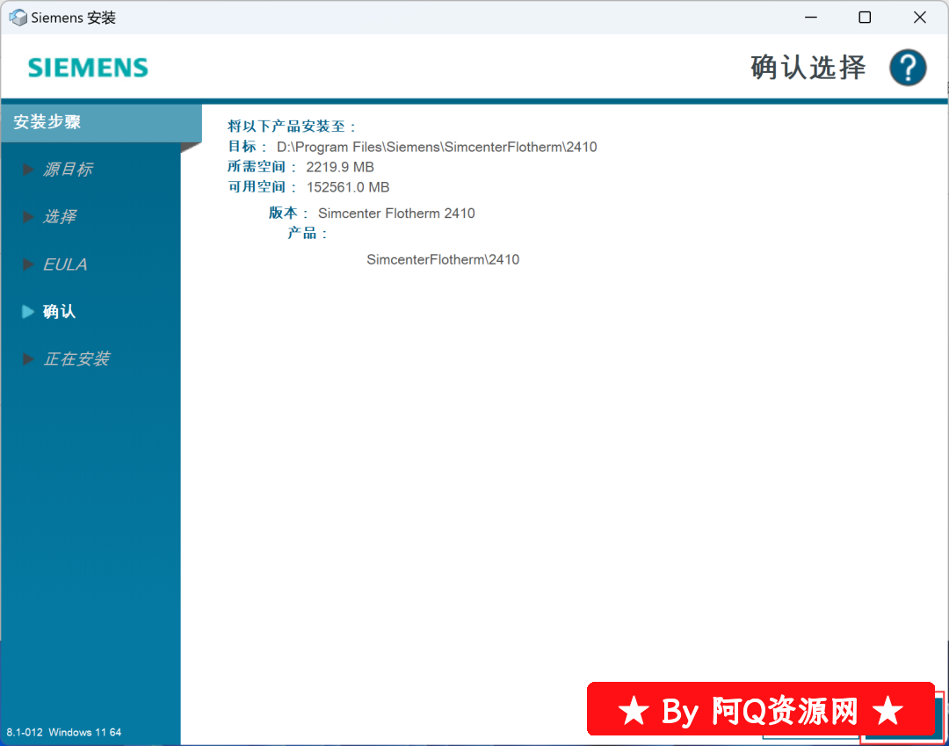Maximize the Siemens 安装 window
The height and width of the screenshot is (746, 949).
(865, 18)
